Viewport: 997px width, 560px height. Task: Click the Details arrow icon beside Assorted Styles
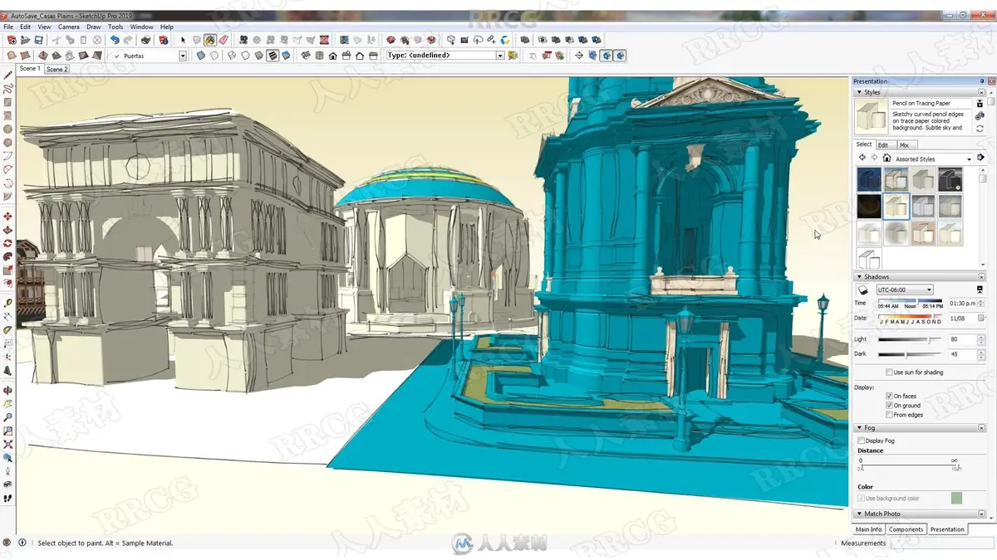(x=980, y=158)
